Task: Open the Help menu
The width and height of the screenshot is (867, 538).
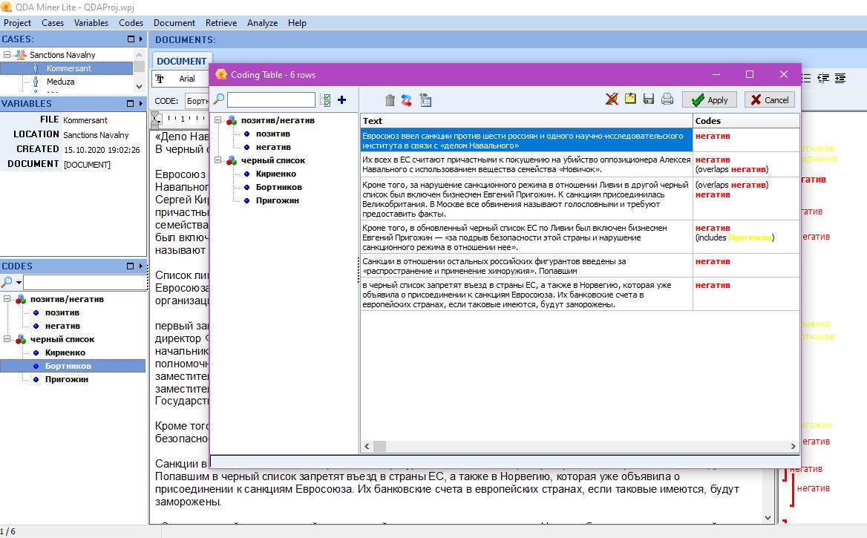Action: (297, 23)
